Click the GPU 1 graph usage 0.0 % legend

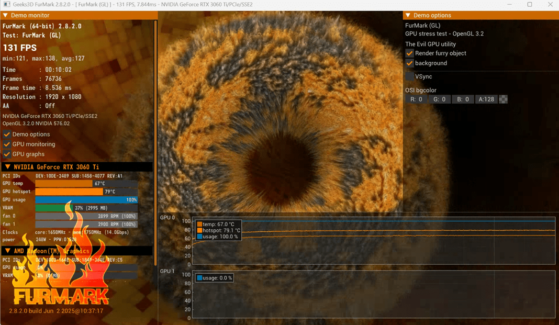214,278
